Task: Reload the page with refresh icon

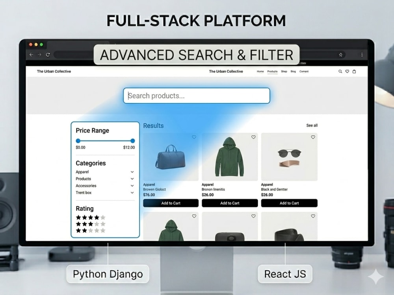Action: click(48, 54)
